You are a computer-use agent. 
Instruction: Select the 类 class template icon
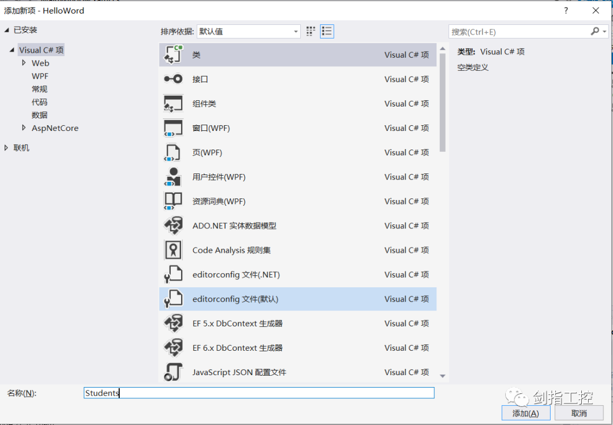(173, 54)
